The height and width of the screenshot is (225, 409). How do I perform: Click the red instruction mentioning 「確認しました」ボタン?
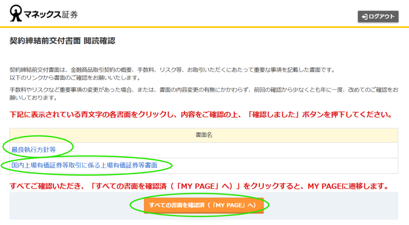(201, 115)
